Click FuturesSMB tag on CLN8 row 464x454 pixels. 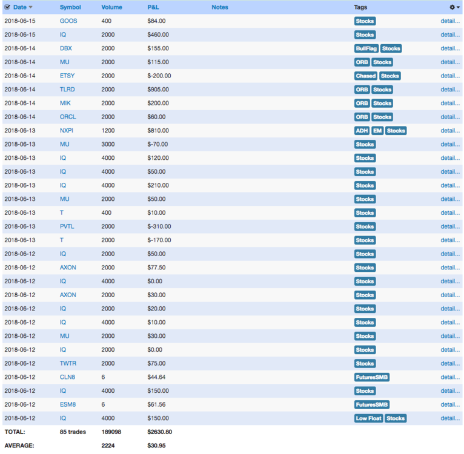(x=372, y=377)
